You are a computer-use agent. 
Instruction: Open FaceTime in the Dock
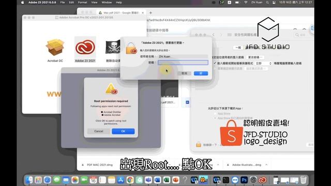coord(84,180)
